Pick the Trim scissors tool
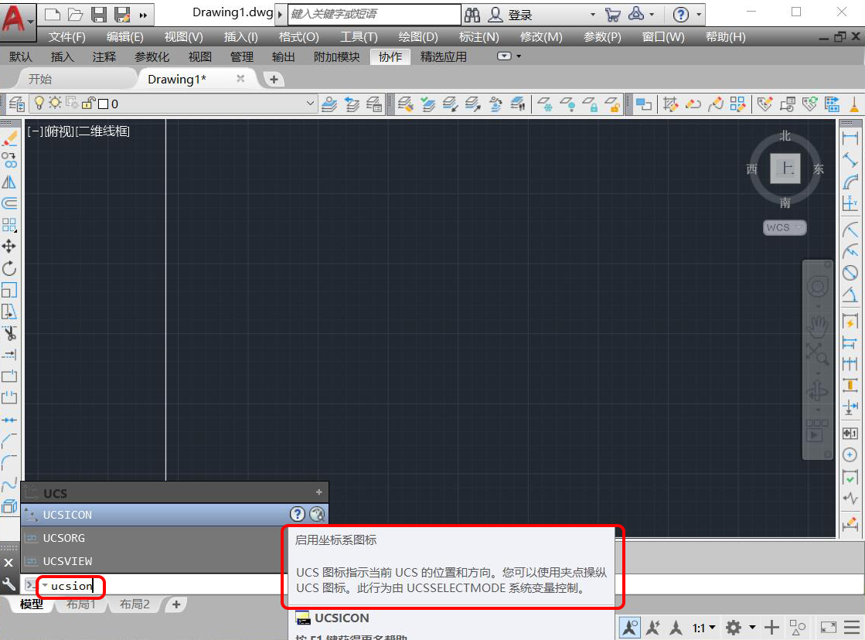The height and width of the screenshot is (640, 865). [9, 333]
